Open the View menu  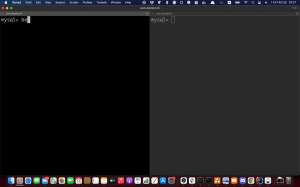click(48, 2)
